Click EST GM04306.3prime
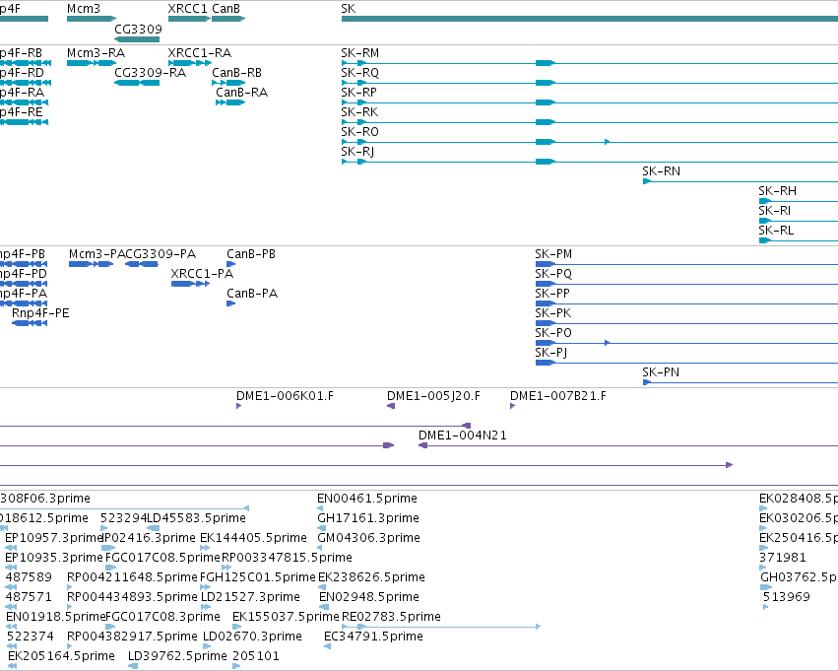Screen dimensions: 838x671 click(x=368, y=538)
